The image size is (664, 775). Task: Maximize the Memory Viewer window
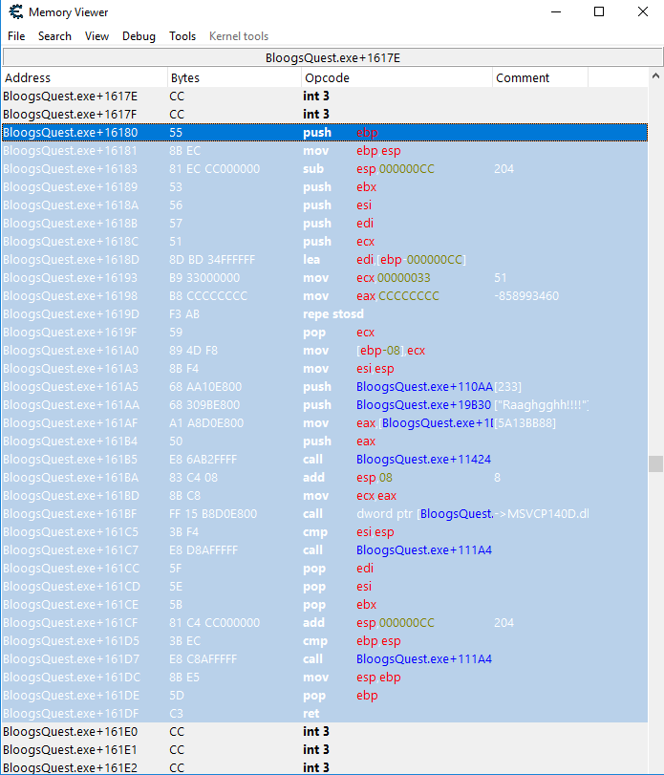599,11
